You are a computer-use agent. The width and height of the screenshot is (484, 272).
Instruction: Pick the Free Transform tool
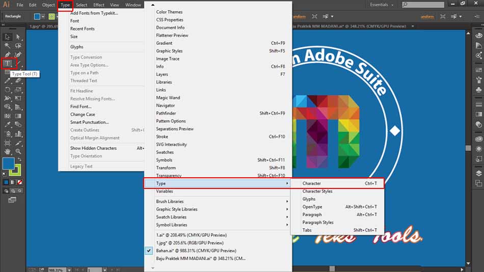pyautogui.click(x=18, y=98)
